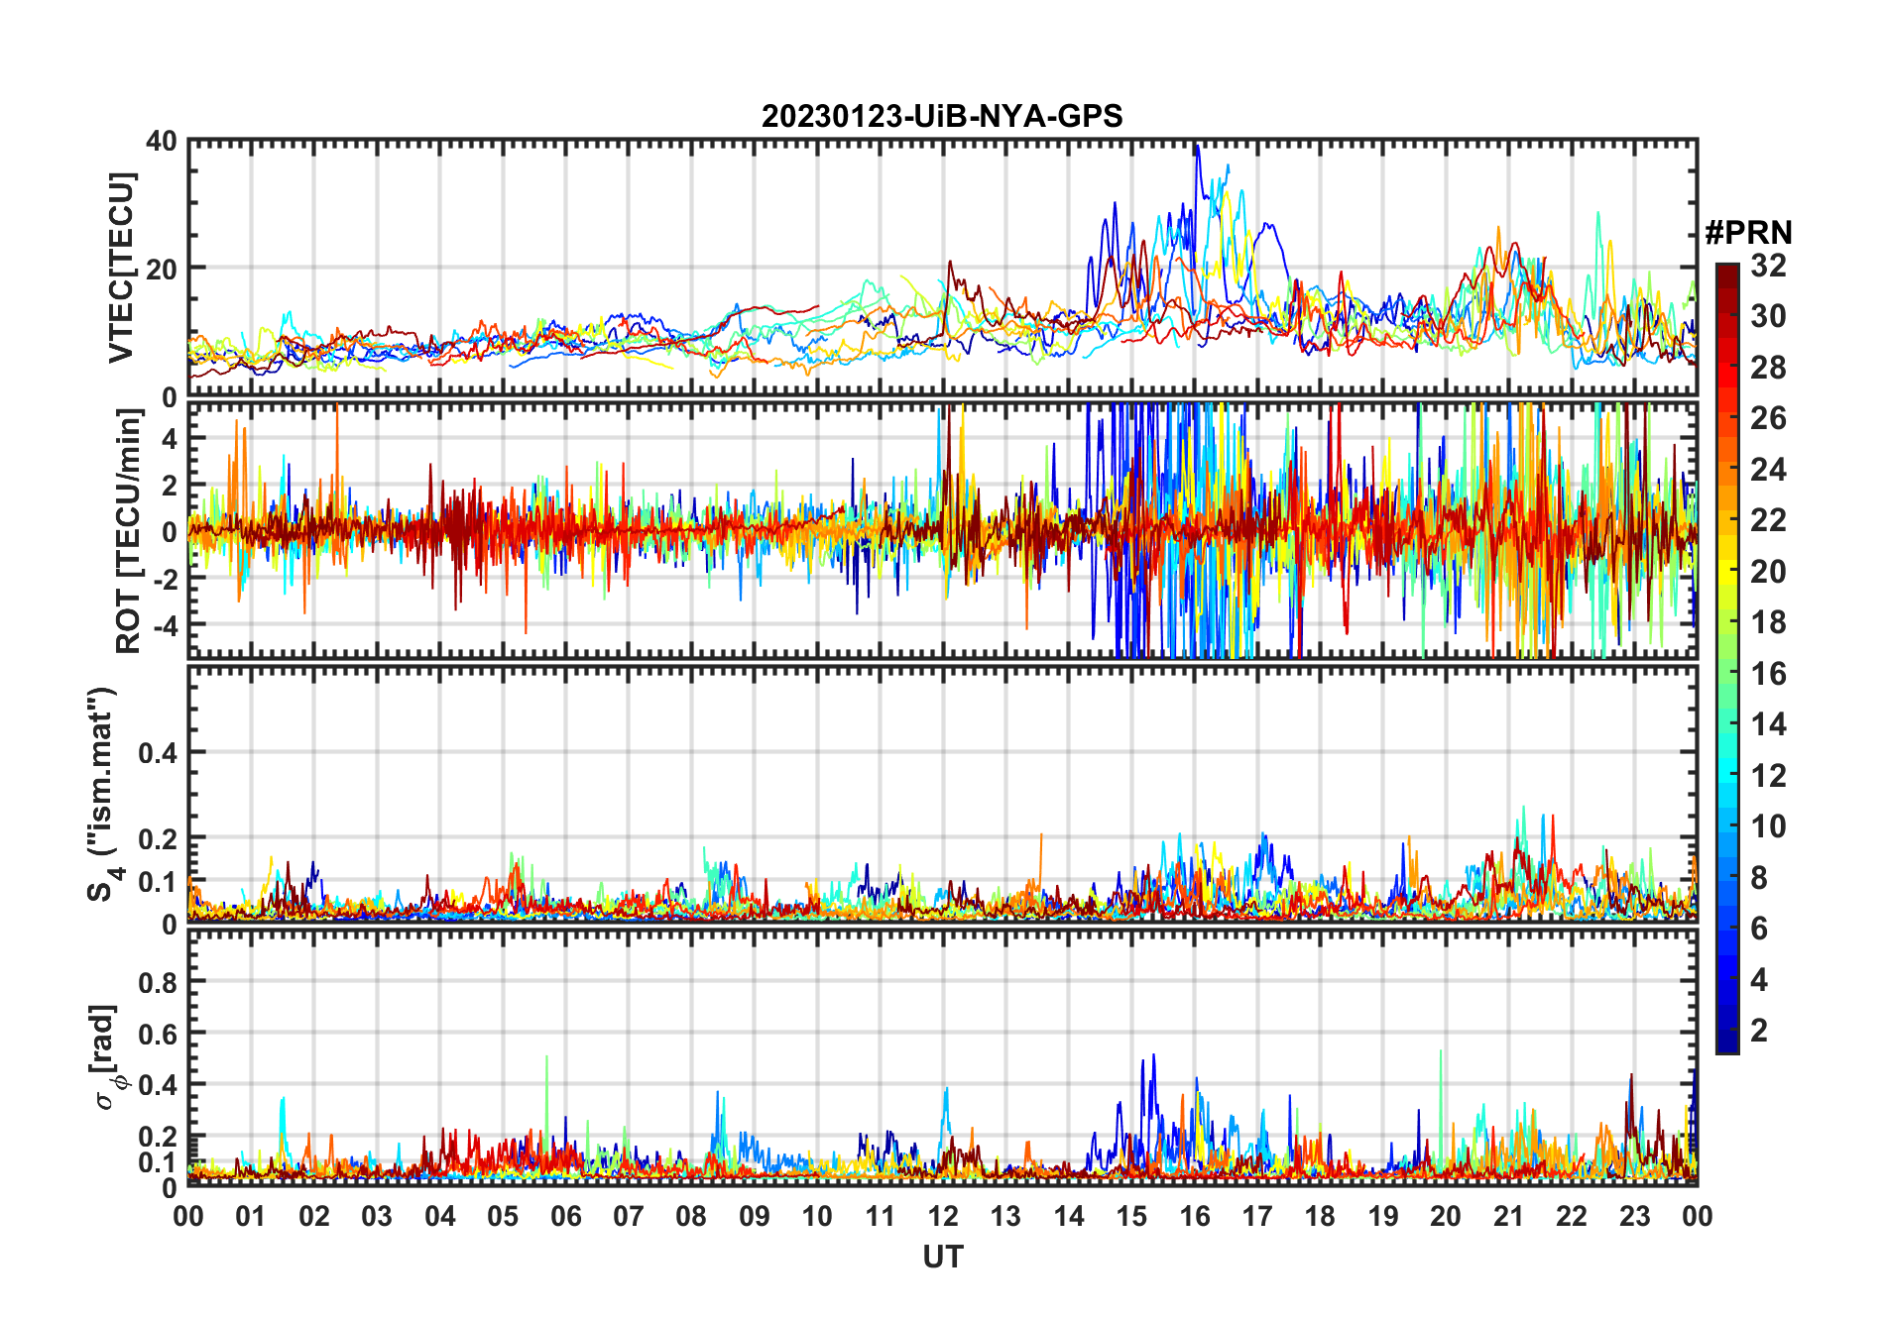Click UT axis hour label 17
Viewport: 1886px width, 1318px height.
pos(1257,1217)
